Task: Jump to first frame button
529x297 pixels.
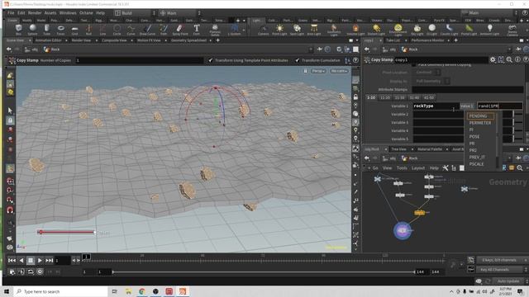Action: 12,261
